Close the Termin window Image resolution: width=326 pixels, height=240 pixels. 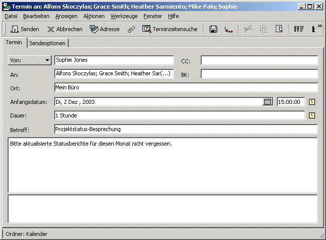click(x=318, y=7)
